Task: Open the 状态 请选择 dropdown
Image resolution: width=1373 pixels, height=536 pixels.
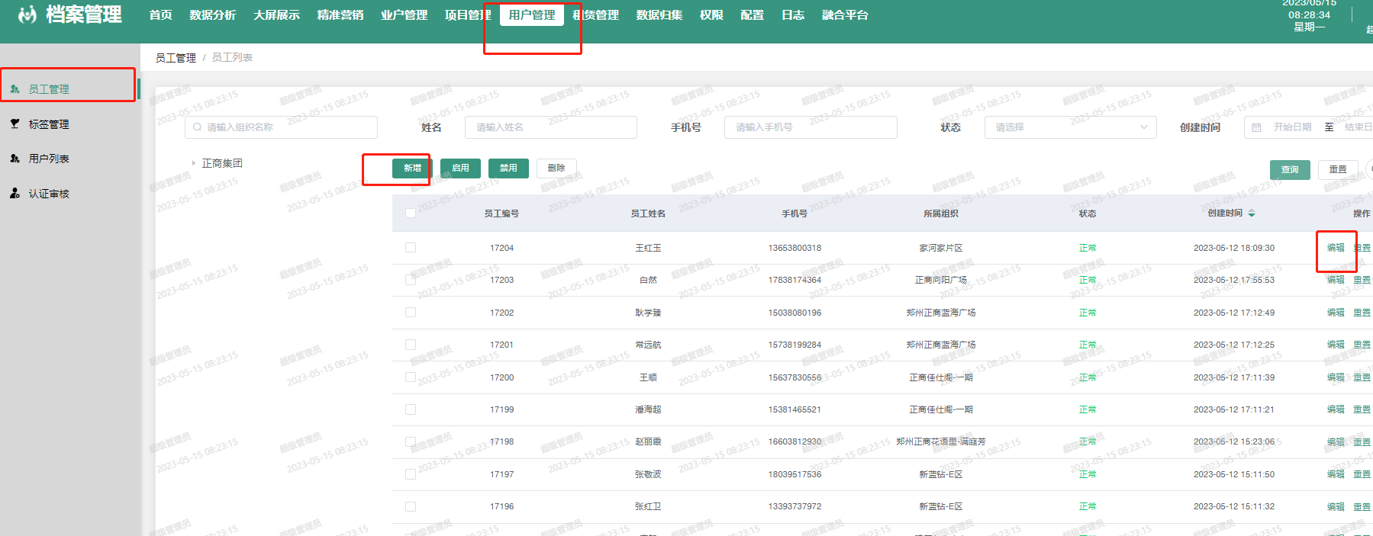Action: point(1070,127)
